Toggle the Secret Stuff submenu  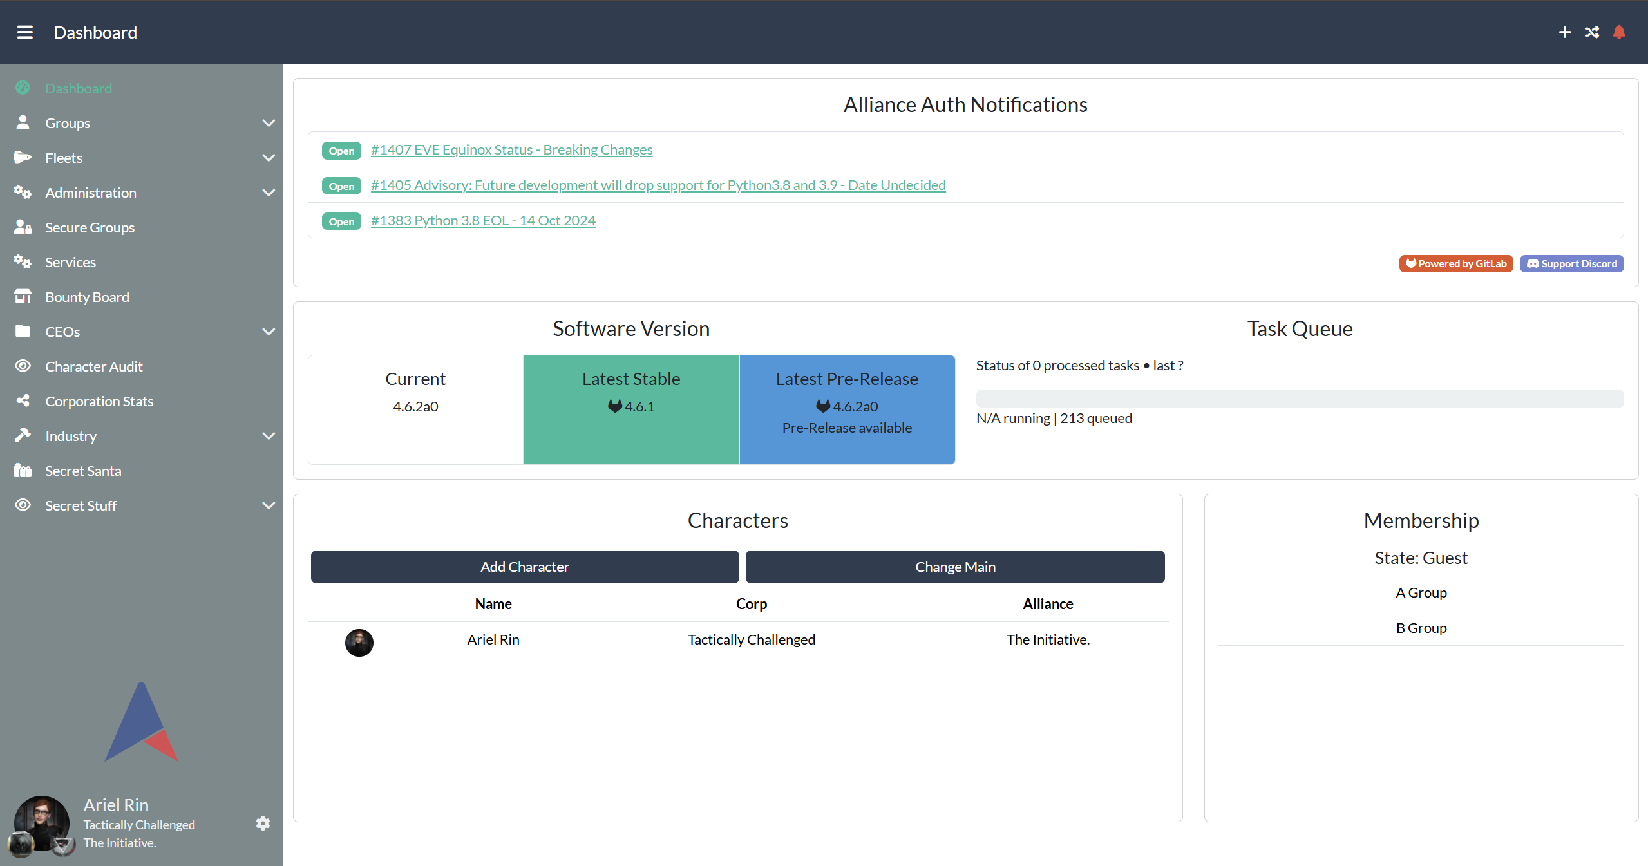(269, 505)
